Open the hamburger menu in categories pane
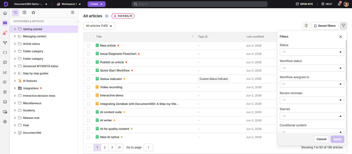Viewport: 352px width, 154px height. tap(73, 12)
